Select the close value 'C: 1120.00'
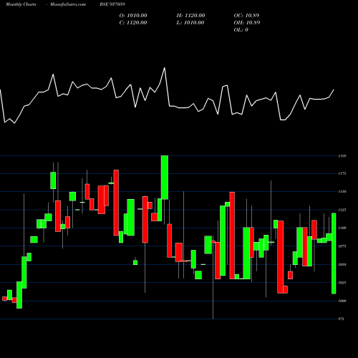 (133, 23)
